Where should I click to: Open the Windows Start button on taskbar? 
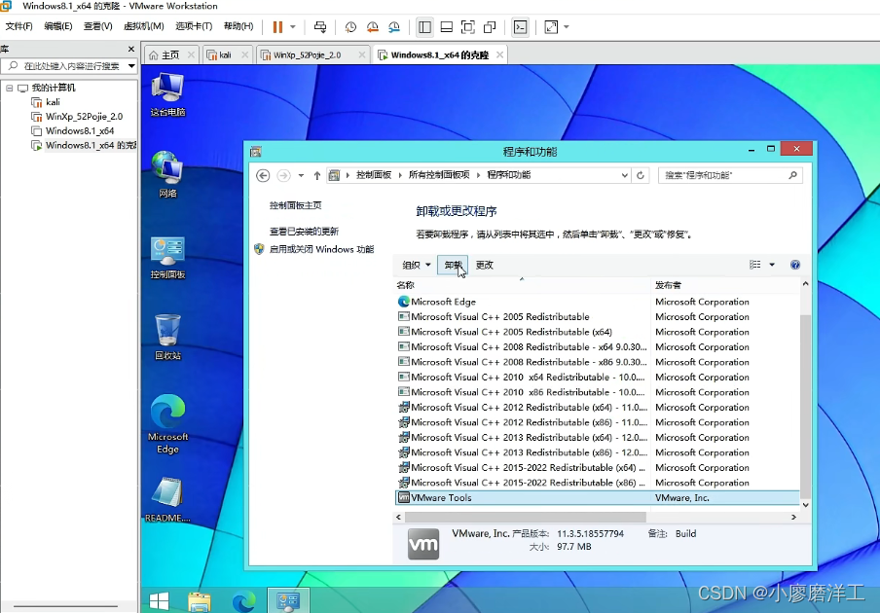pyautogui.click(x=160, y=600)
